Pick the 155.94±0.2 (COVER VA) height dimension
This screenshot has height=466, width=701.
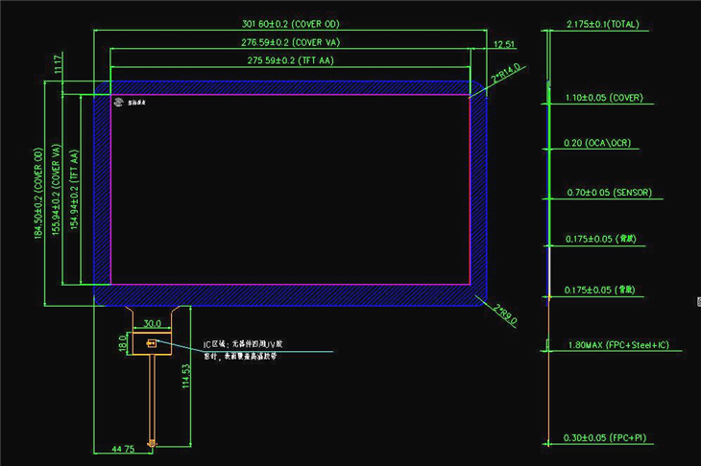click(56, 190)
